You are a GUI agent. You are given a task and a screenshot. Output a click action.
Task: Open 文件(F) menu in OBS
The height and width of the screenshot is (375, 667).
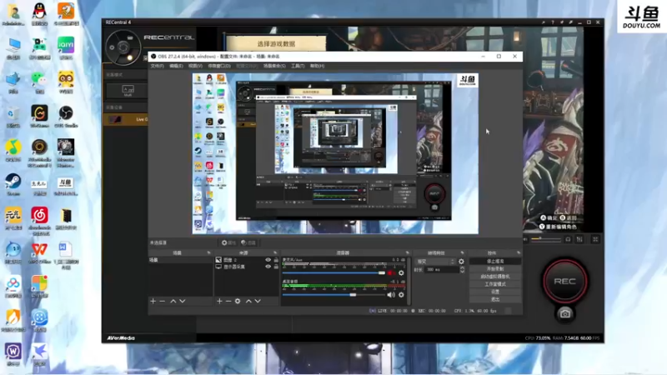157,66
